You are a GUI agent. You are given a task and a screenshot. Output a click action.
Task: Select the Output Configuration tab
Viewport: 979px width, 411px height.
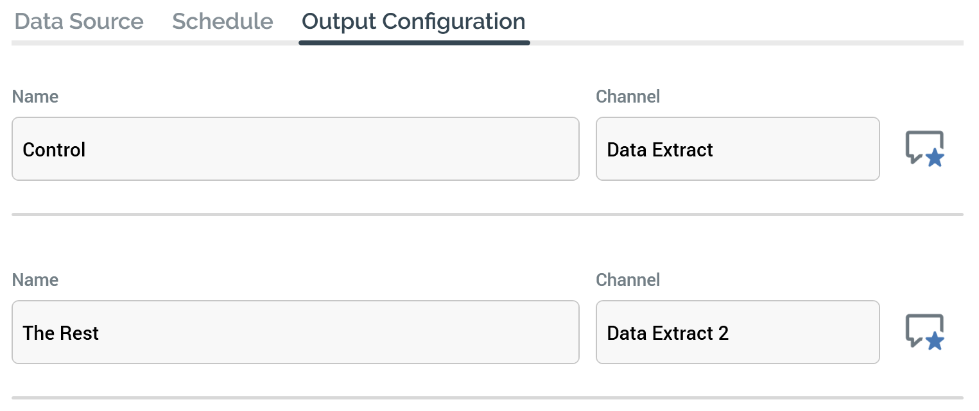tap(413, 21)
